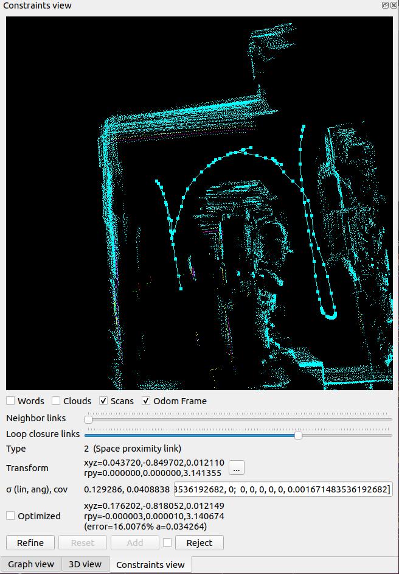The width and height of the screenshot is (399, 574).
Task: Open the 3D view tab
Action: 85,564
